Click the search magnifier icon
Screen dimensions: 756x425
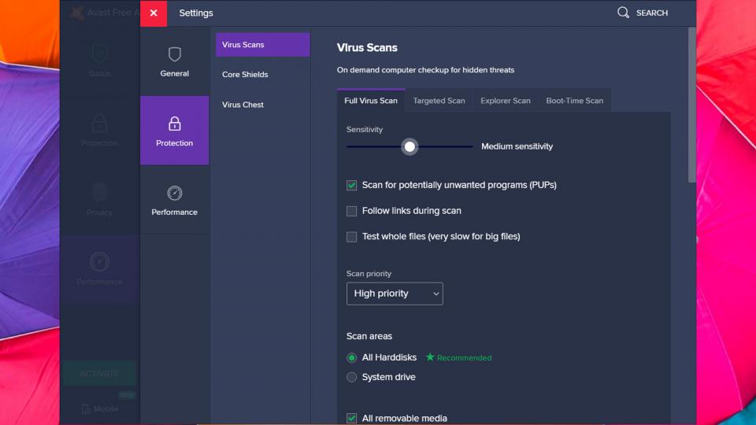[x=623, y=13]
